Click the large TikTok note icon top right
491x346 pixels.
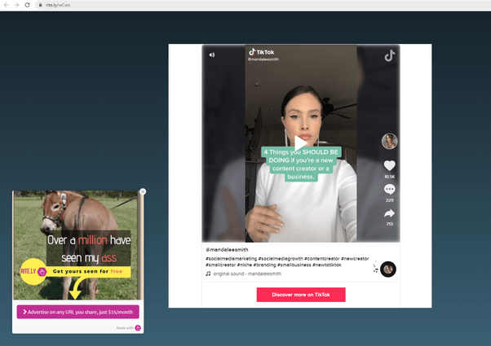389,55
